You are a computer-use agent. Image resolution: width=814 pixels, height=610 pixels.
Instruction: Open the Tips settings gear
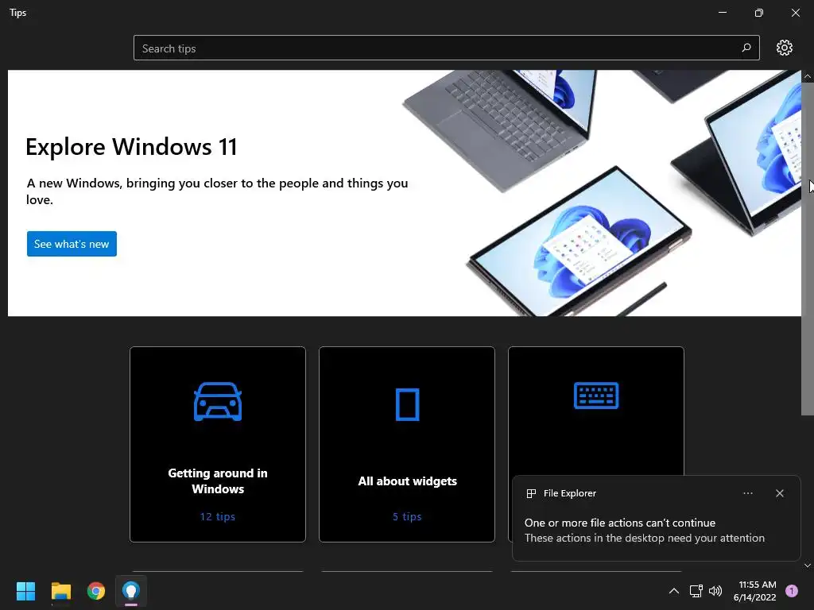(784, 48)
